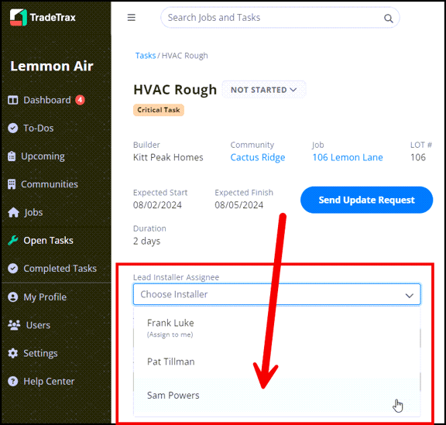Image resolution: width=446 pixels, height=425 pixels.
Task: Open the Upcoming sidebar item
Action: coord(43,156)
